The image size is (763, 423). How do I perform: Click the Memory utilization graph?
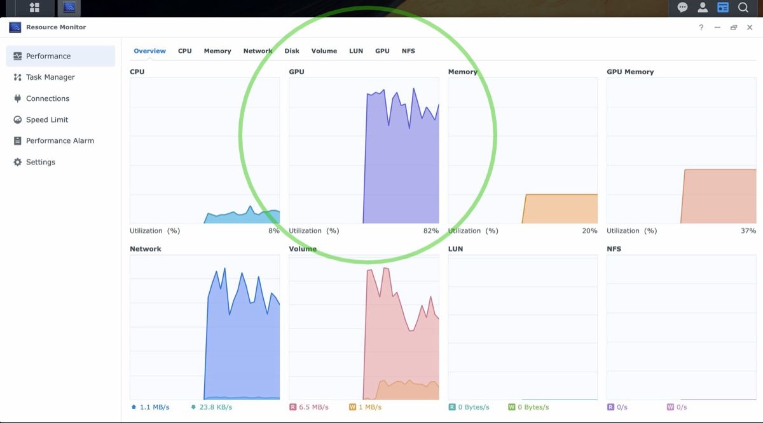523,151
